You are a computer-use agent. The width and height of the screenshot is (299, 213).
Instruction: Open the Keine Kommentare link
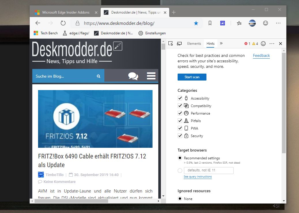pos(59,182)
